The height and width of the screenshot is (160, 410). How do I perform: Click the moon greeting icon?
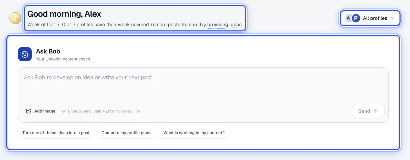coord(15,18)
